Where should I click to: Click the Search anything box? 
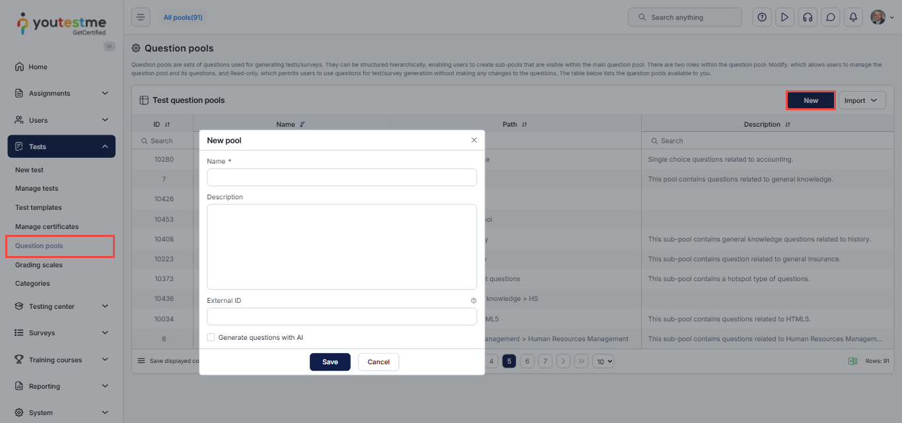[685, 17]
